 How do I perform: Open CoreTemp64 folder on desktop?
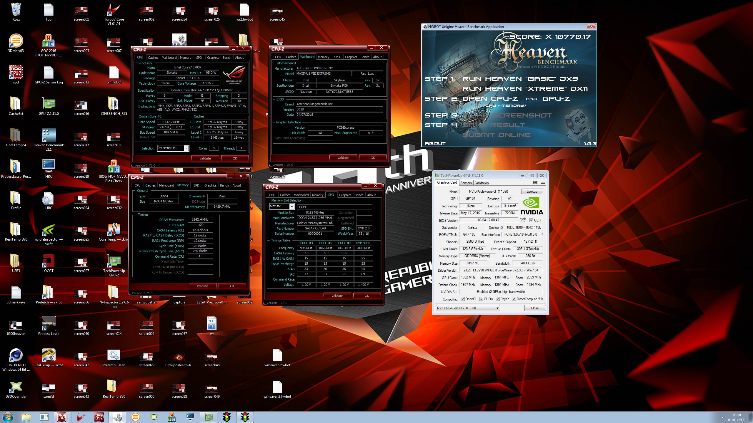(16, 137)
